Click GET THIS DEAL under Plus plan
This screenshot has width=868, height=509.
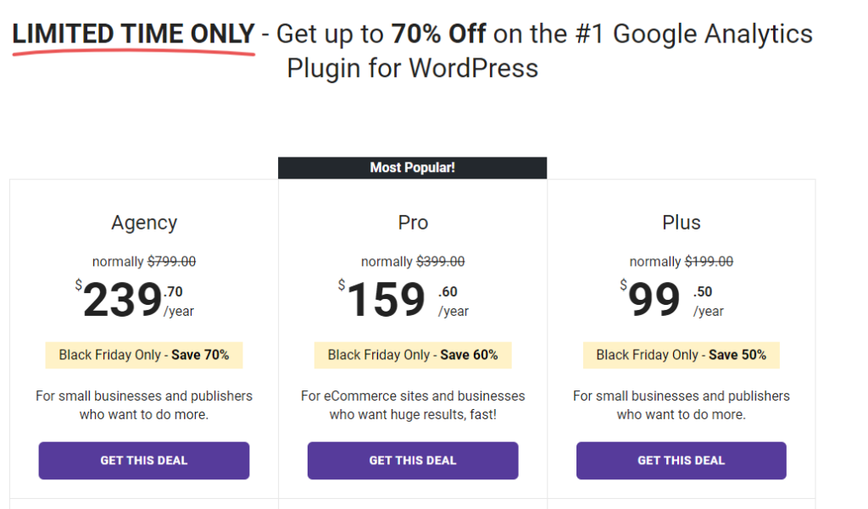[x=681, y=461]
